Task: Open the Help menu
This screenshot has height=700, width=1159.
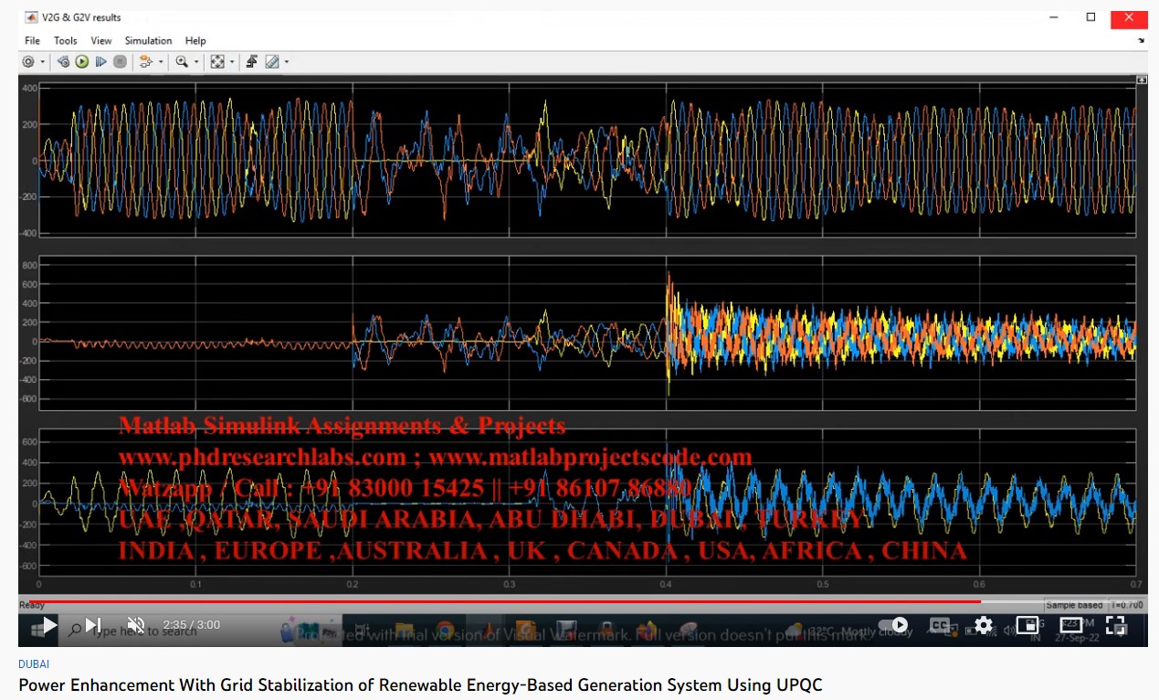Action: tap(195, 40)
